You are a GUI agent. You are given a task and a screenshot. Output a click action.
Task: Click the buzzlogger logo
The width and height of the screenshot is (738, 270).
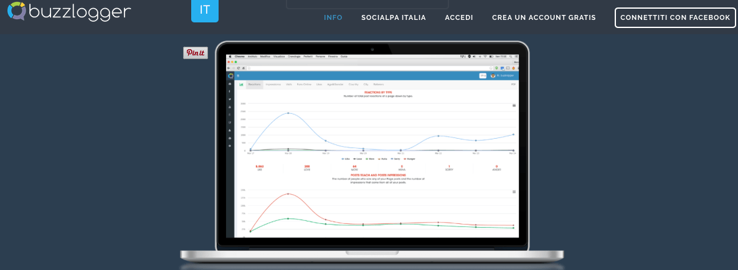(69, 12)
